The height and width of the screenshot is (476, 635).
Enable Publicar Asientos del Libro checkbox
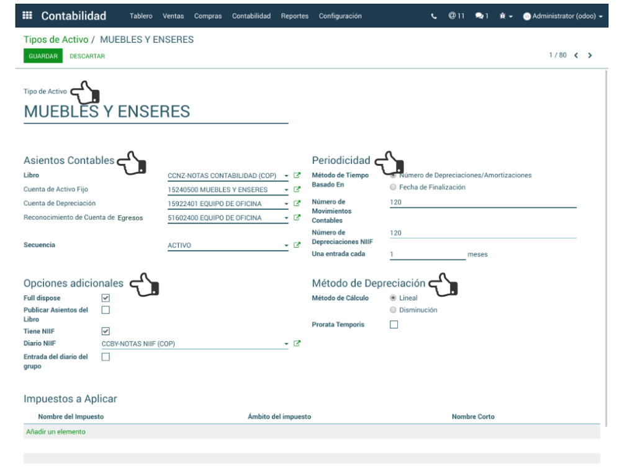coord(106,310)
